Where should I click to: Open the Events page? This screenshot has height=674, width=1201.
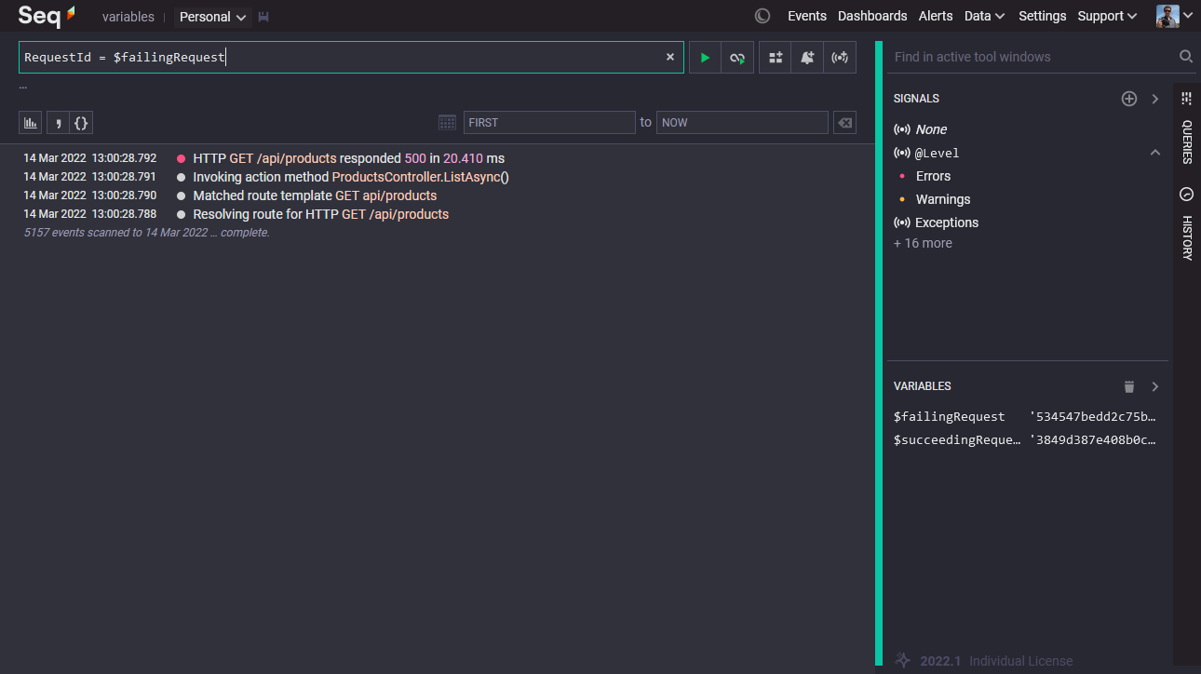(x=807, y=16)
